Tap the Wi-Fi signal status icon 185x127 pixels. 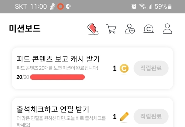tap(142, 6)
